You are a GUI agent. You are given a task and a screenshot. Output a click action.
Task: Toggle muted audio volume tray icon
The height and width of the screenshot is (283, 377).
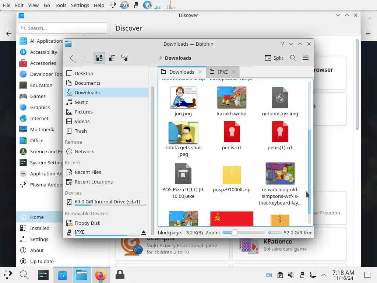click(x=291, y=275)
